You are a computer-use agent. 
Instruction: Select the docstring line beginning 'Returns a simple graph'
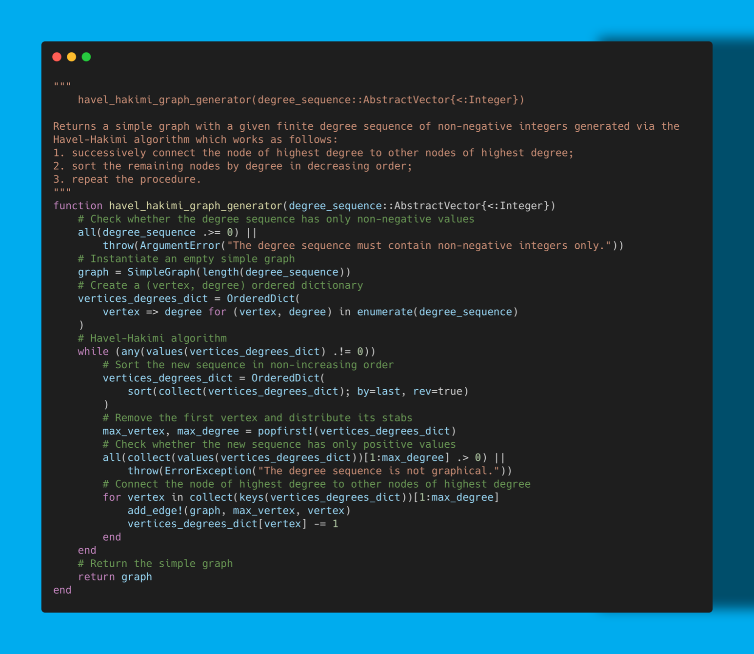[366, 126]
